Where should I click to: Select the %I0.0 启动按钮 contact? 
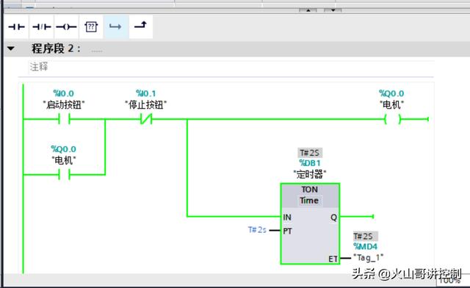click(64, 120)
